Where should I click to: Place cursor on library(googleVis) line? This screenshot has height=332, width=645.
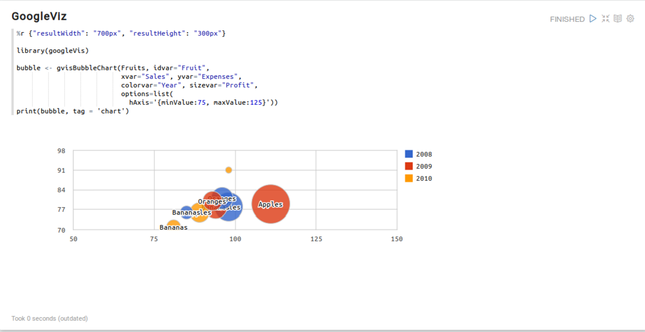coord(53,50)
